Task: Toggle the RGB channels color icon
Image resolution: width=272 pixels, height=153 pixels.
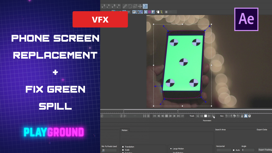Action: pos(113,11)
